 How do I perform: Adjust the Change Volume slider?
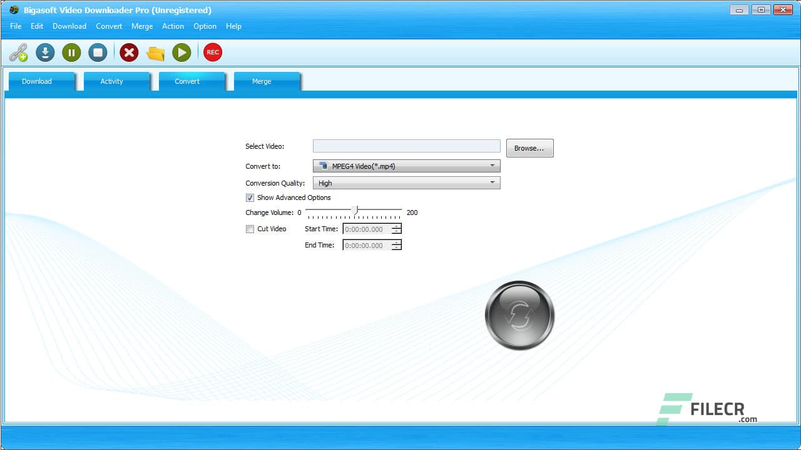click(x=355, y=211)
